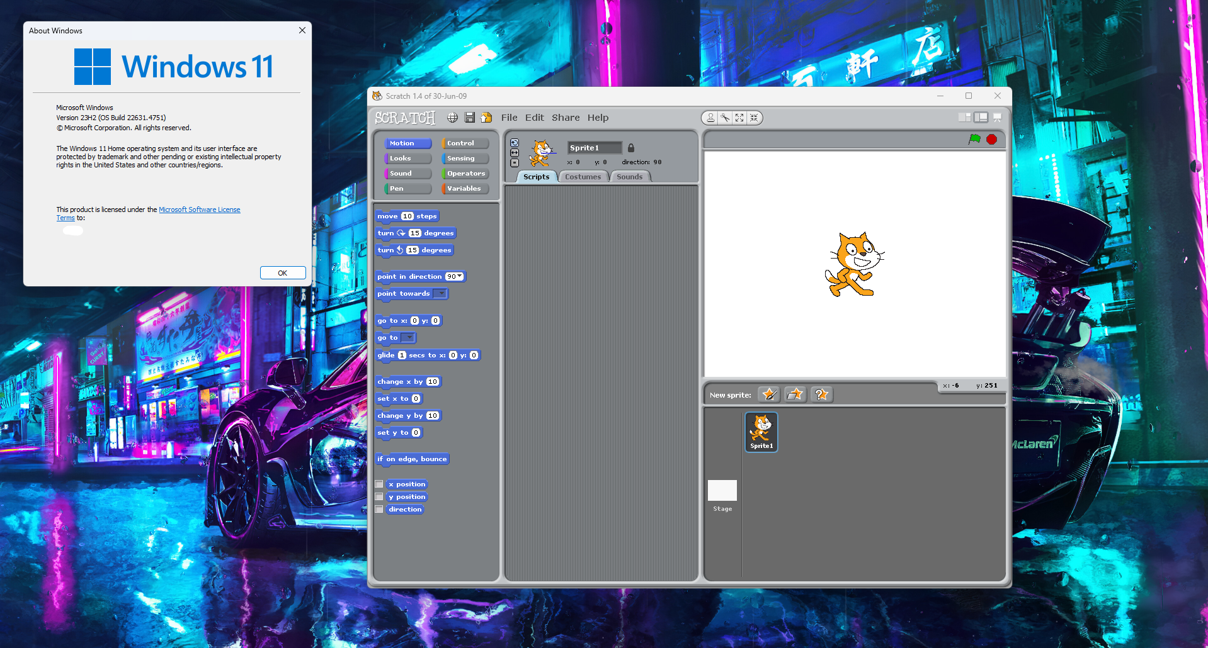
Task: Select the Sound block category
Action: coord(407,174)
